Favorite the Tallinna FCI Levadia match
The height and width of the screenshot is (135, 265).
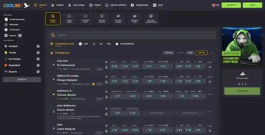click(x=106, y=77)
